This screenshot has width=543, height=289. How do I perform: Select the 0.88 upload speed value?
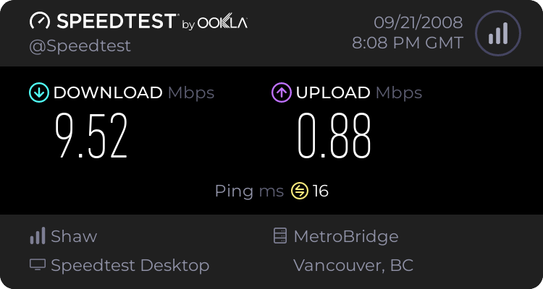coord(334,136)
